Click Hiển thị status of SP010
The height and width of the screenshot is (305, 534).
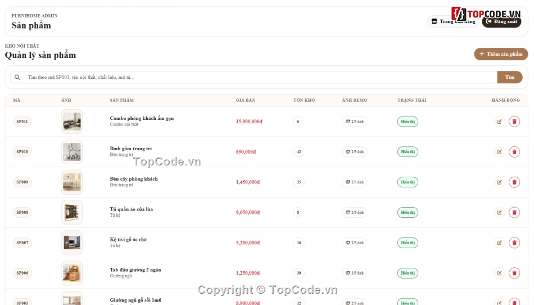[x=408, y=151]
